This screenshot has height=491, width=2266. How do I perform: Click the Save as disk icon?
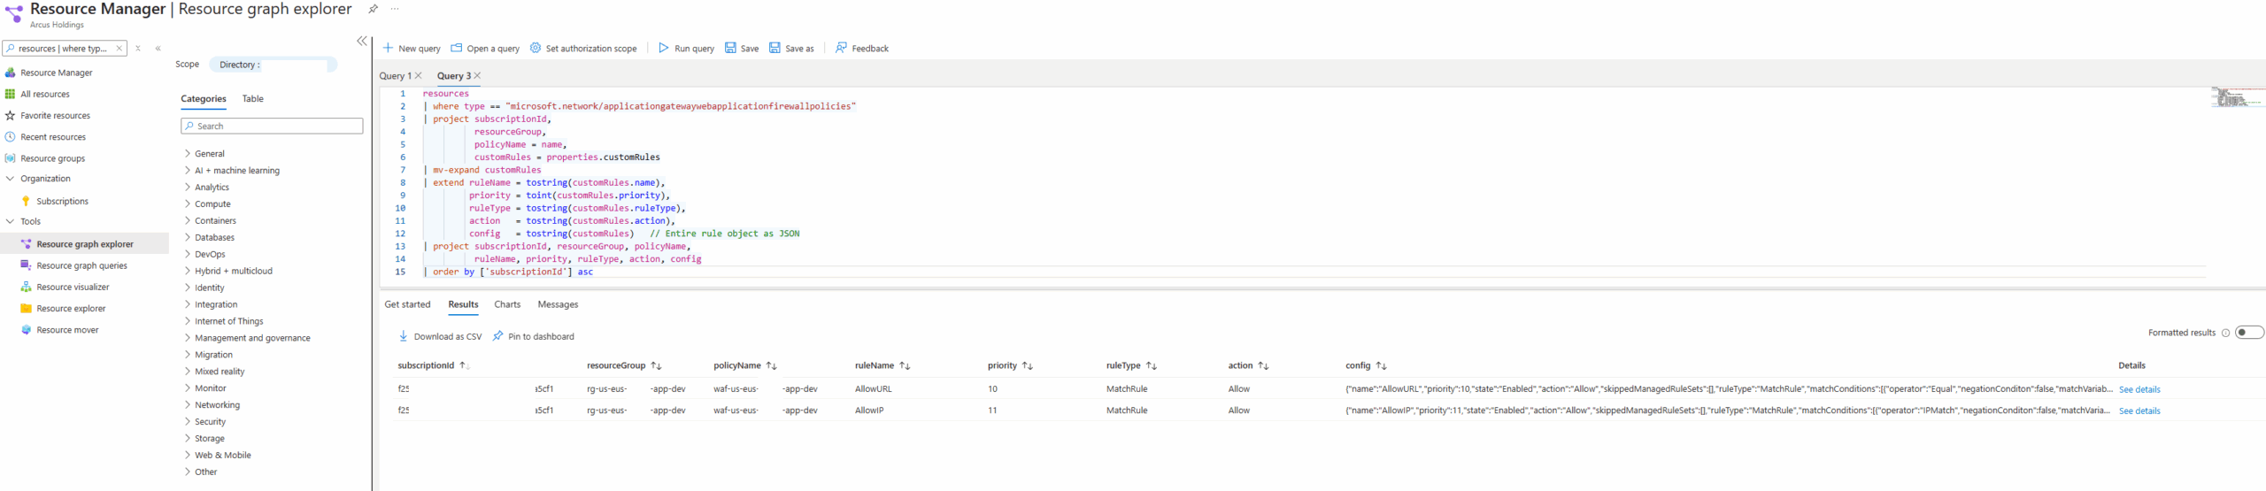pyautogui.click(x=775, y=48)
